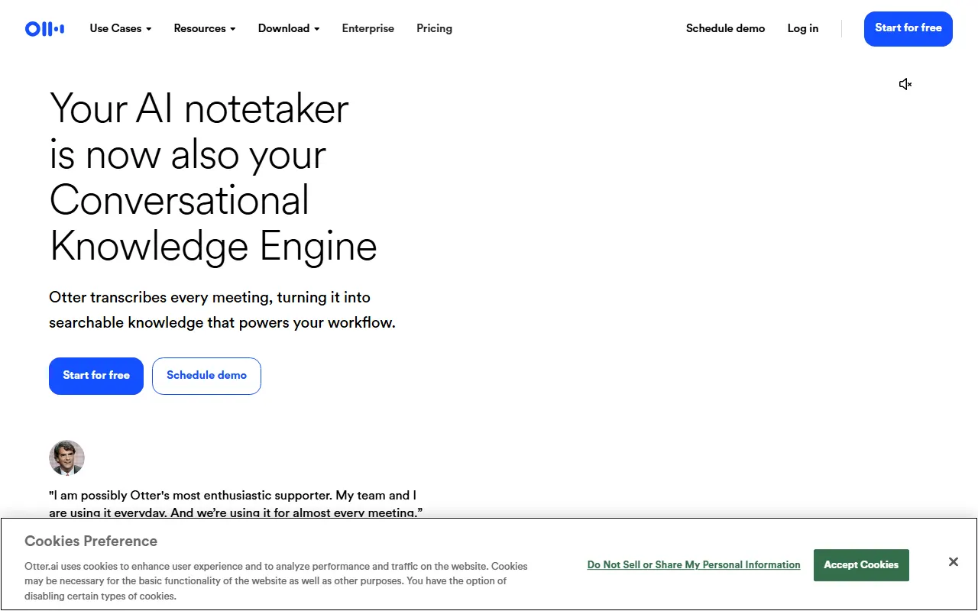Unmute the video with the speaker icon
Screen dimensions: 978x611
click(x=905, y=84)
